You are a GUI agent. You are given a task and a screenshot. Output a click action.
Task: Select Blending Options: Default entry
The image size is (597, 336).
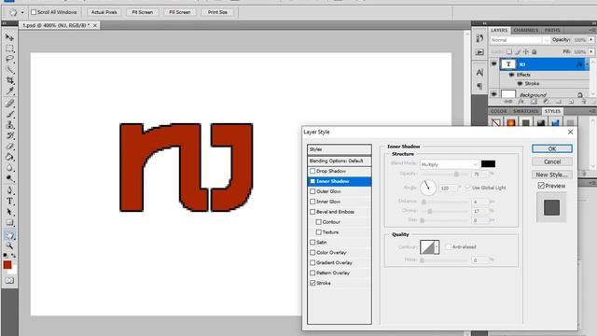coord(340,161)
